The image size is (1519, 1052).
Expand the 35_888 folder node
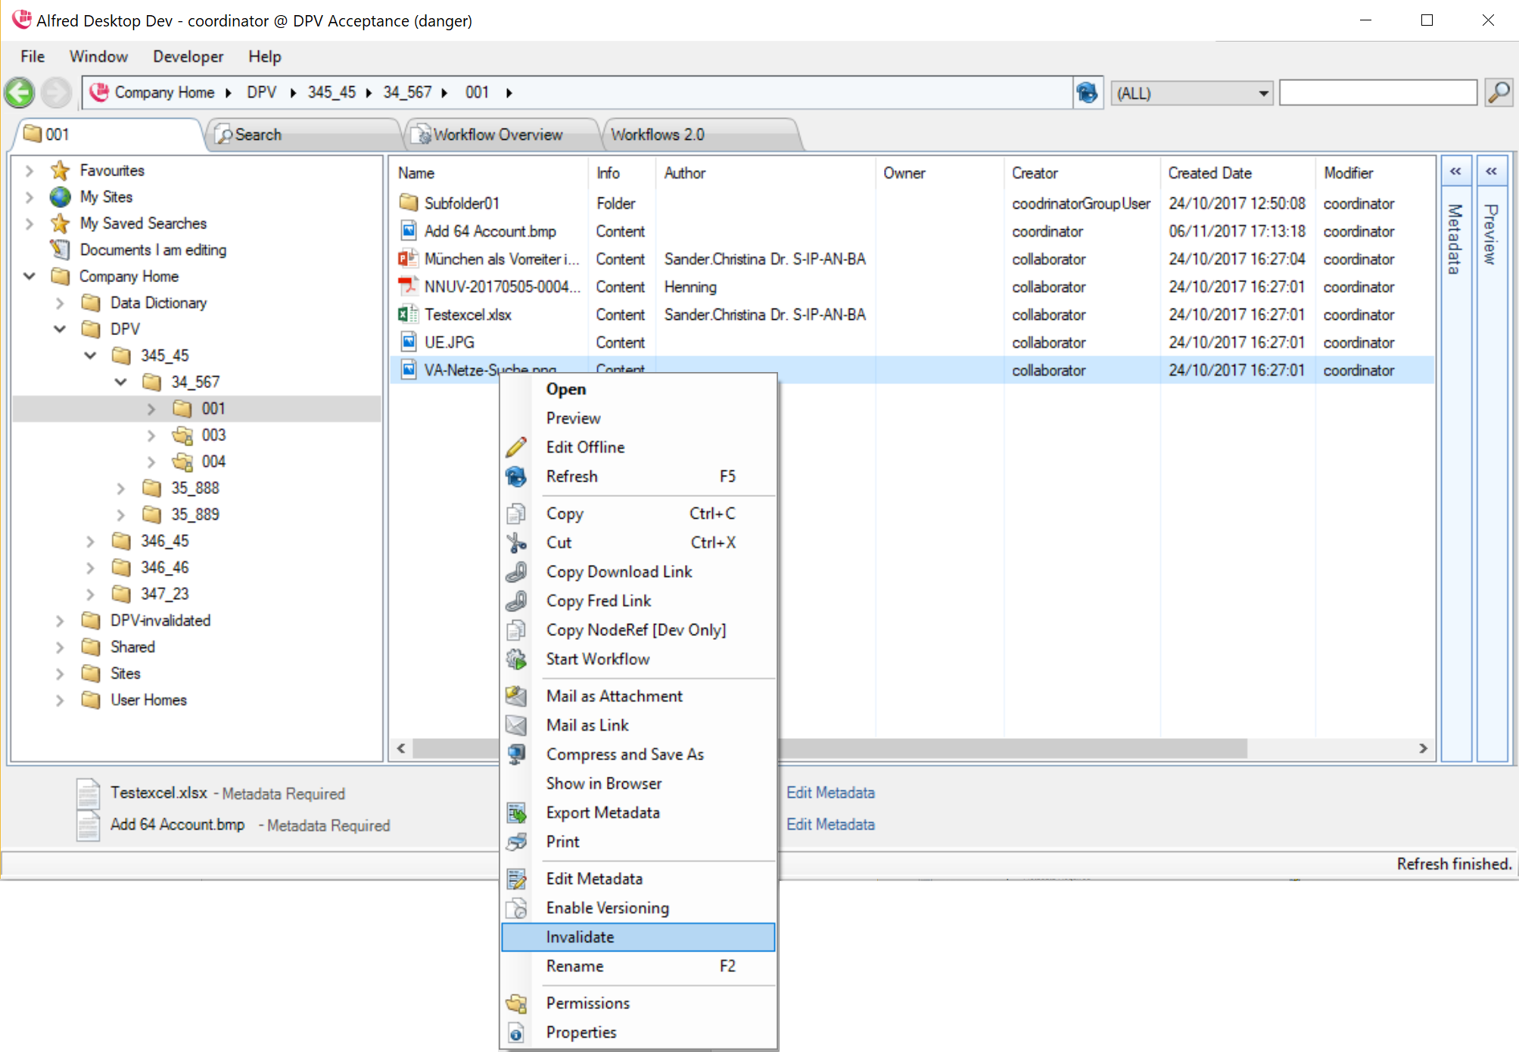(120, 489)
